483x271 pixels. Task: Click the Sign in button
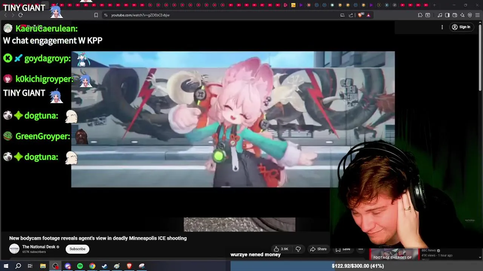[x=461, y=27]
